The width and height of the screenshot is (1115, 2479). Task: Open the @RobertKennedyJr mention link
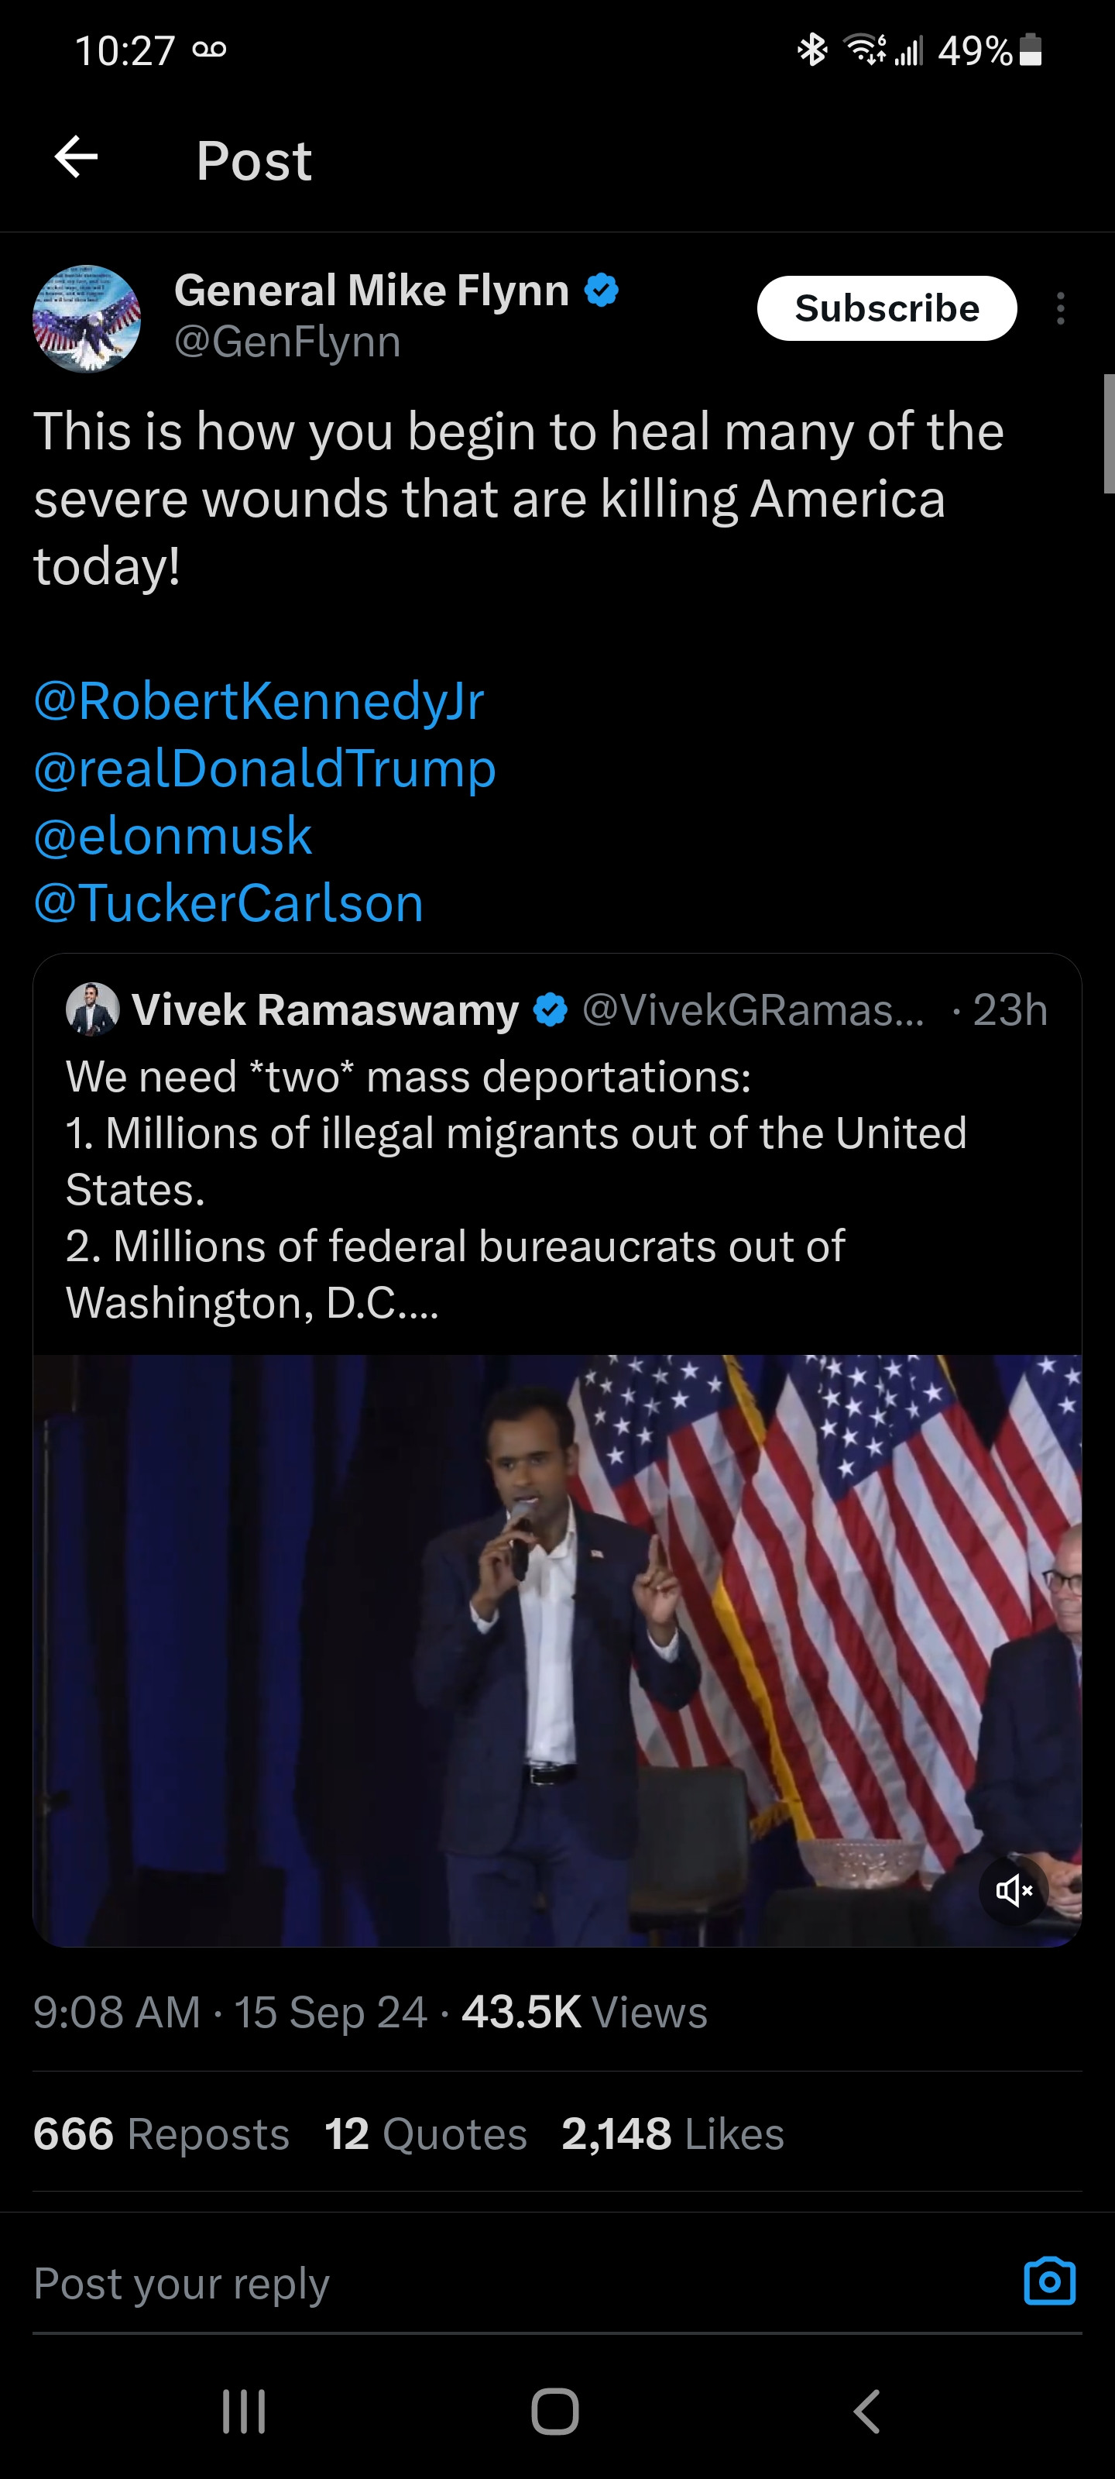pos(259,700)
